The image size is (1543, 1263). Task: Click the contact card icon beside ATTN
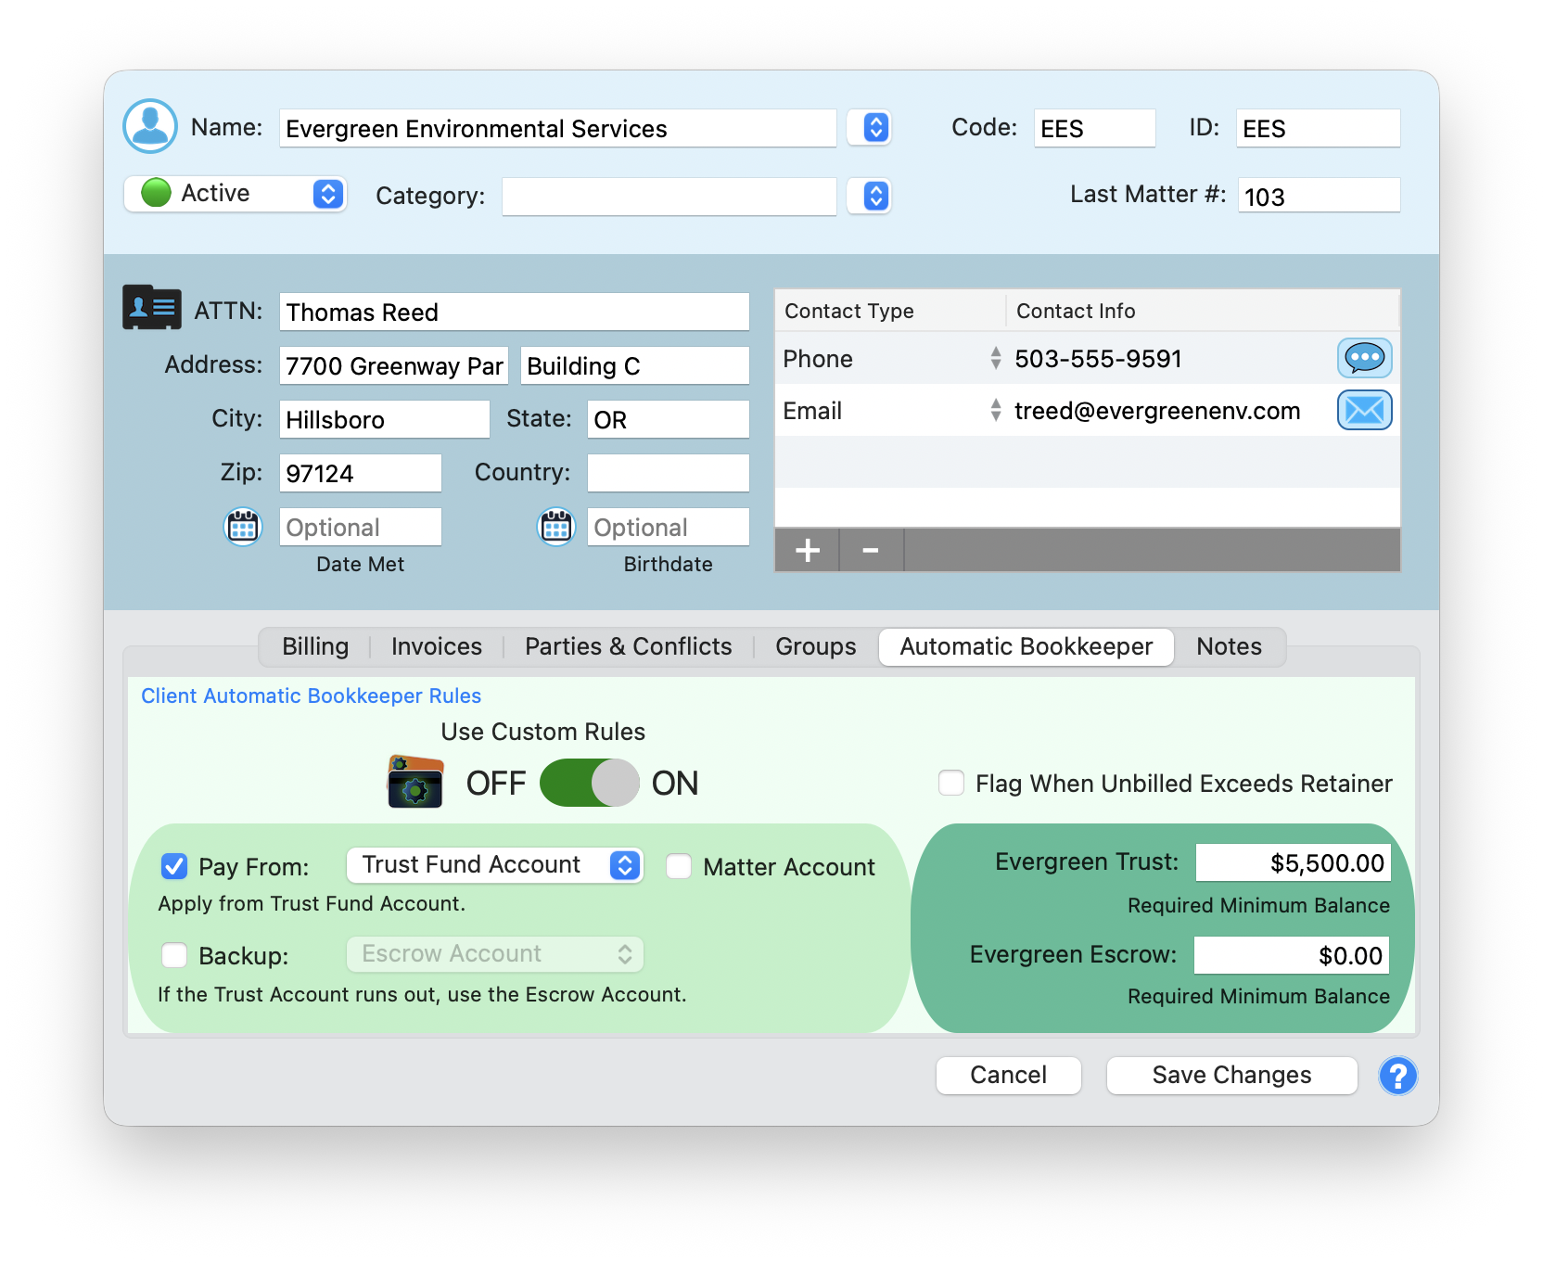click(x=150, y=307)
